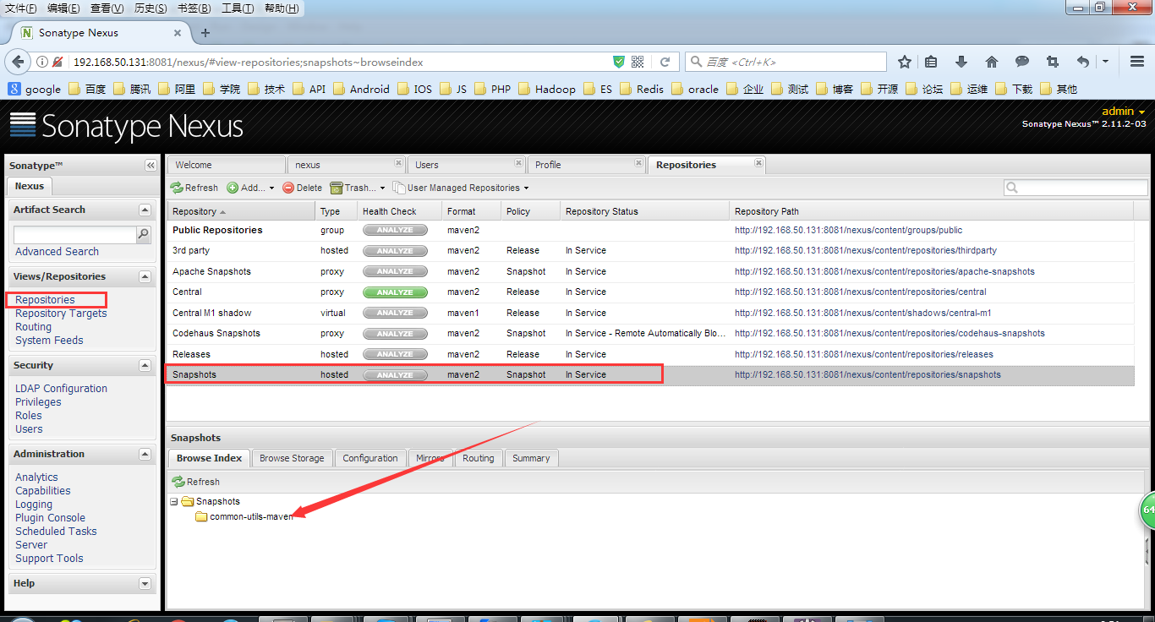Expand the Help panel
The width and height of the screenshot is (1155, 622).
[x=145, y=583]
